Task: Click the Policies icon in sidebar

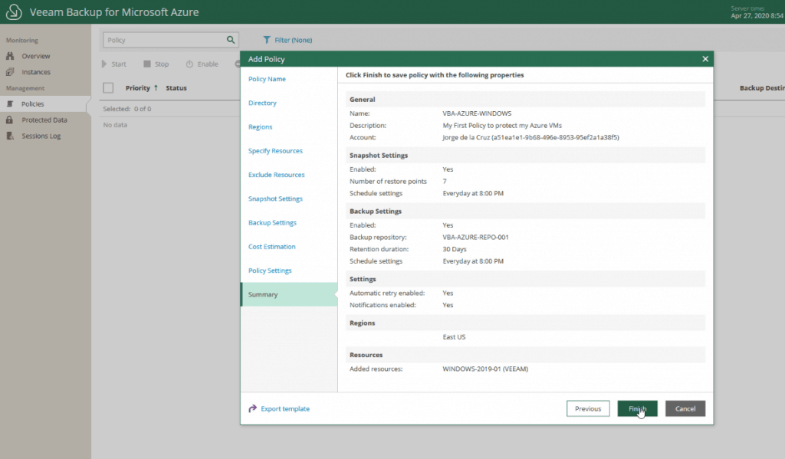Action: [10, 103]
